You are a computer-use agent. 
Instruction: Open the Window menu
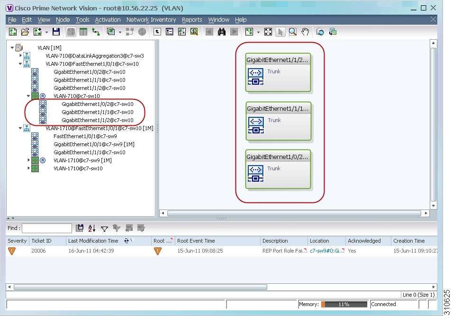(x=219, y=19)
